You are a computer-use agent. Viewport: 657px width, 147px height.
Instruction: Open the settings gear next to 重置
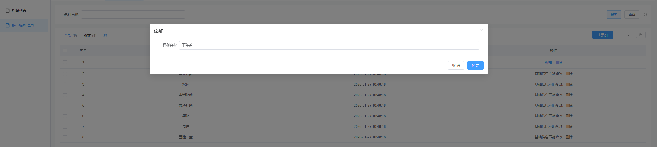tap(645, 14)
